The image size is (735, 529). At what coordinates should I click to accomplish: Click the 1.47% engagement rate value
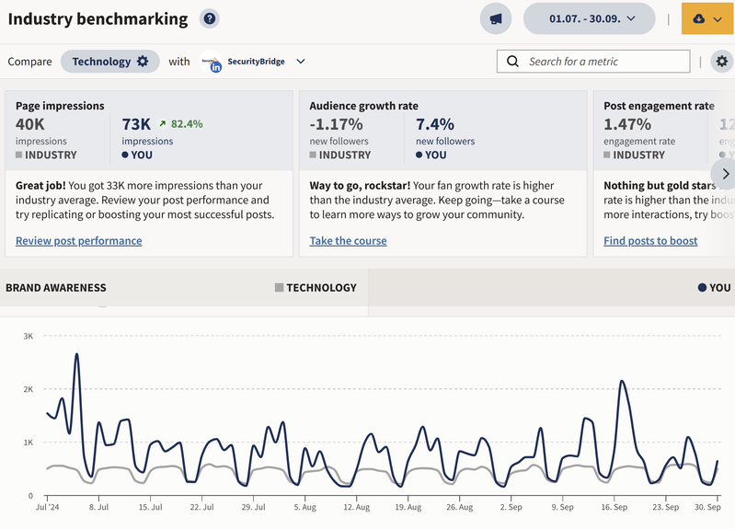click(627, 124)
